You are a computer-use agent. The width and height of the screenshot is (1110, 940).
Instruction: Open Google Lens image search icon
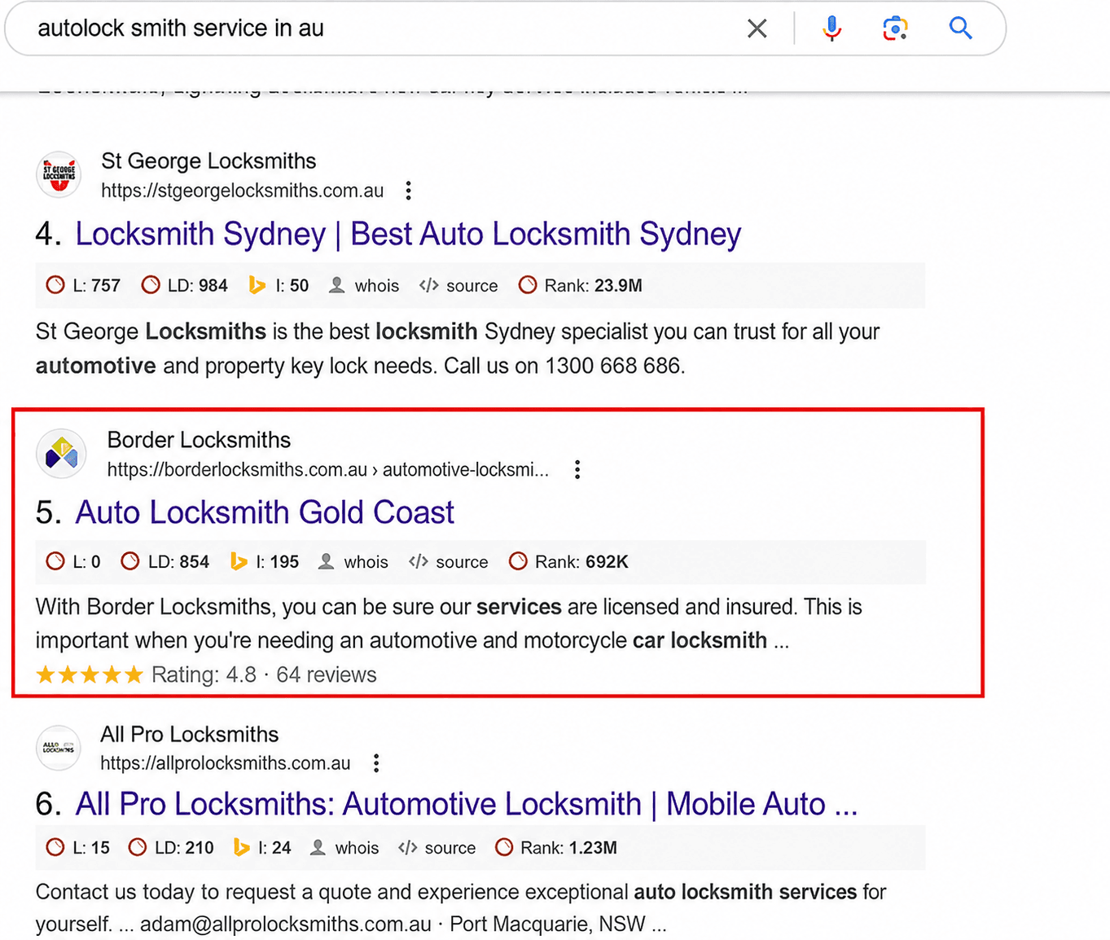click(895, 29)
